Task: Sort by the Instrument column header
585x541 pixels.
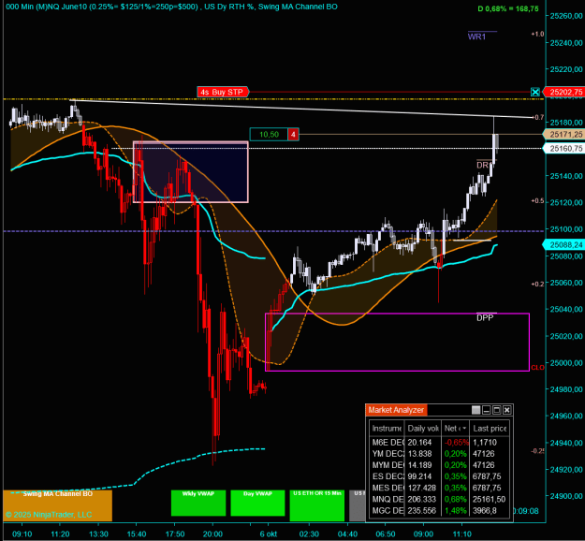Action: 387,429
